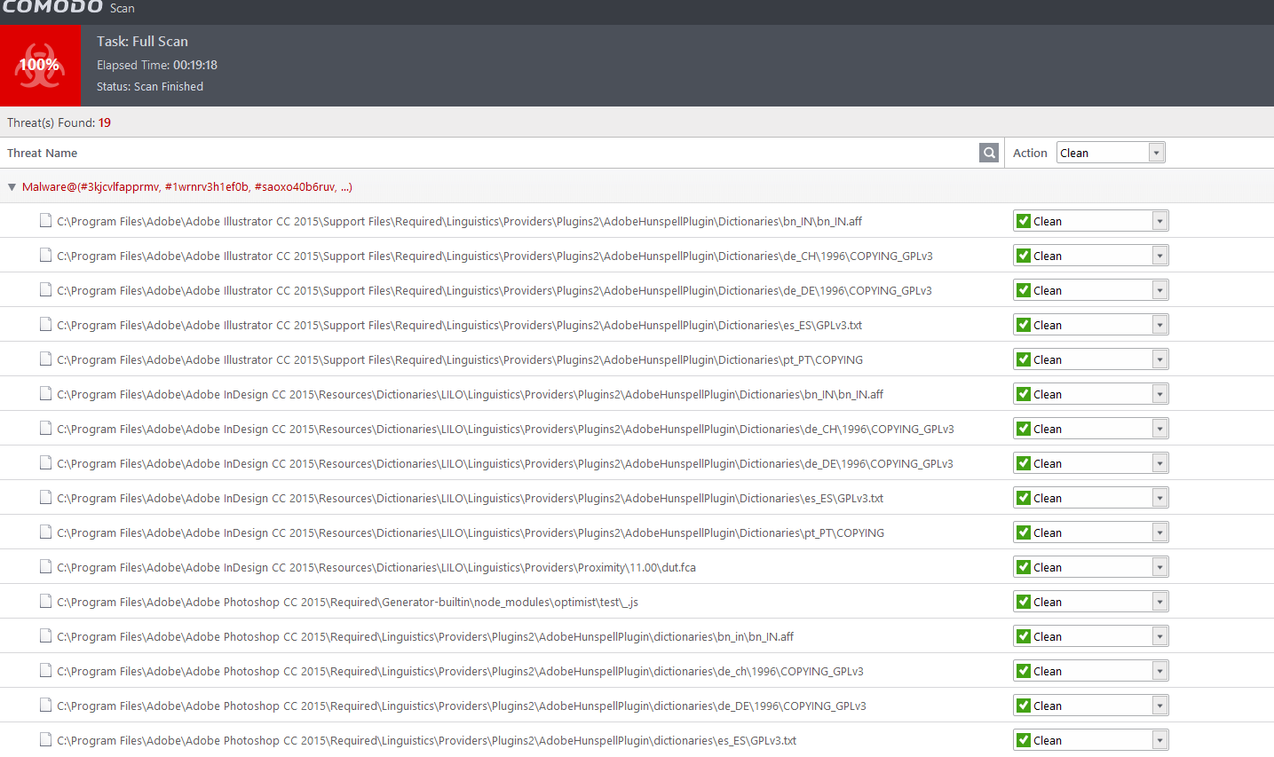The height and width of the screenshot is (757, 1274).
Task: Click file icon for Illustrator es_ES GPLv3.txt row
Action: [x=45, y=325]
